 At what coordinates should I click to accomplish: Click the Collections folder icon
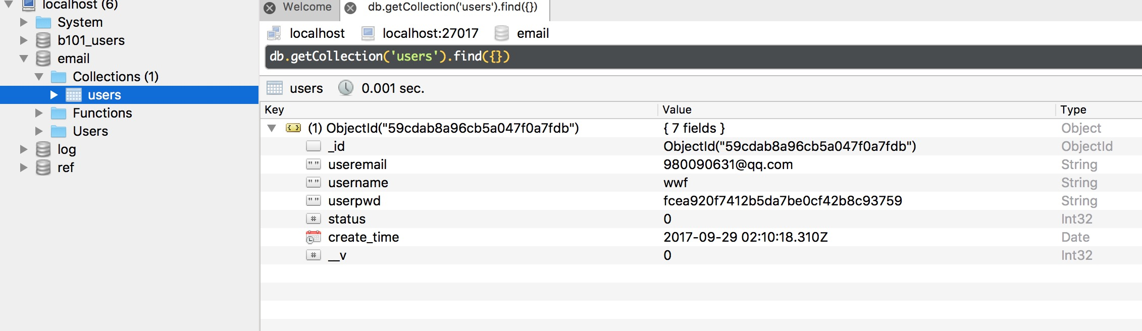(x=59, y=77)
